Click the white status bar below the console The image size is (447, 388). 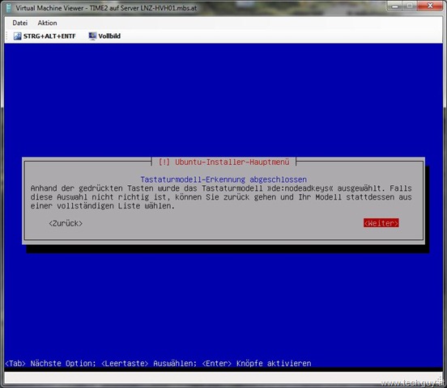click(x=223, y=377)
